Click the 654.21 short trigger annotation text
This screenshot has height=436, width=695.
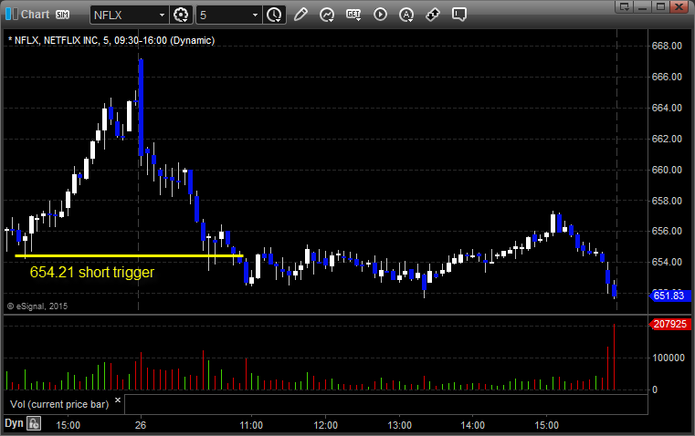[x=91, y=272]
